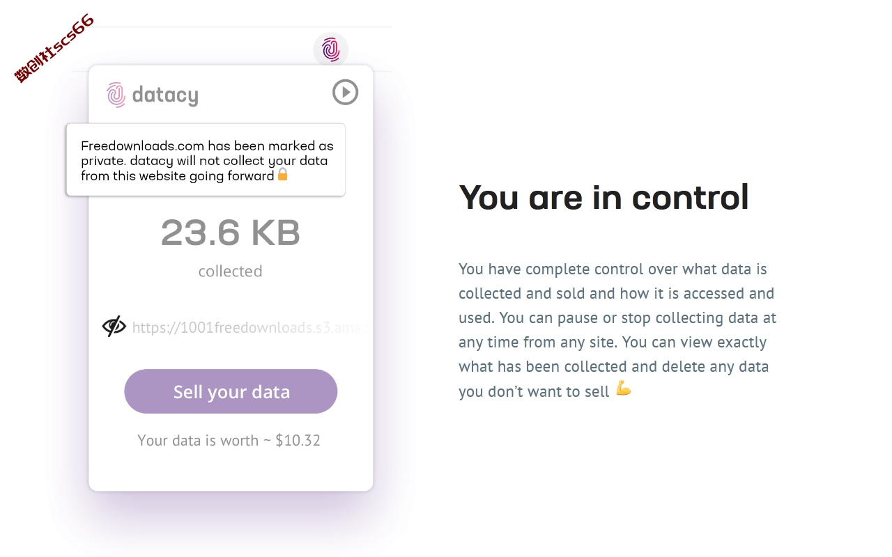
Task: Click the Sell your data button
Action: pyautogui.click(x=231, y=391)
